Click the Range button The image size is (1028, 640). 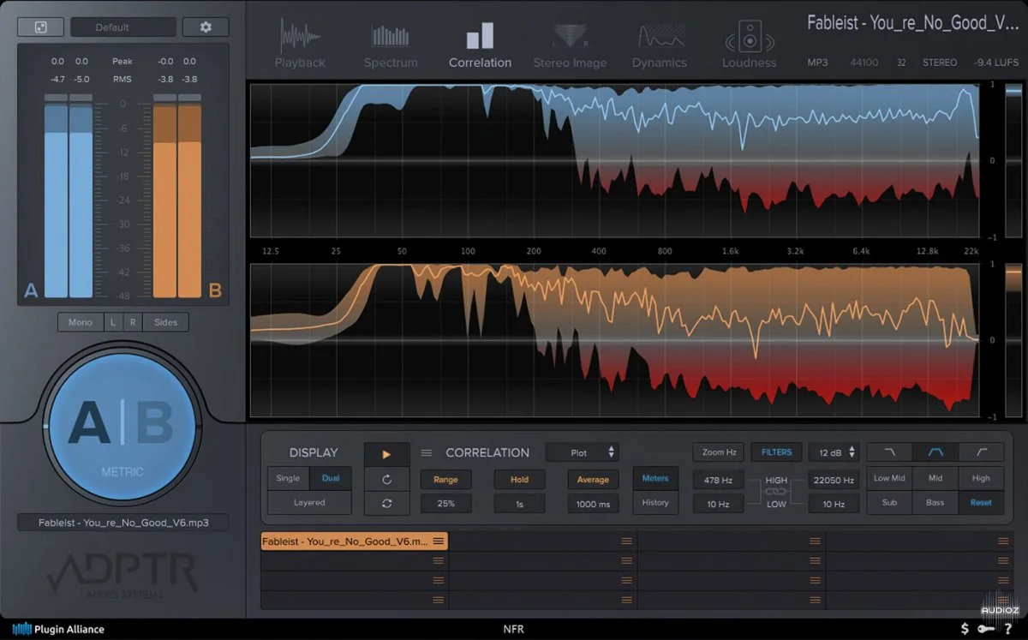click(x=445, y=480)
